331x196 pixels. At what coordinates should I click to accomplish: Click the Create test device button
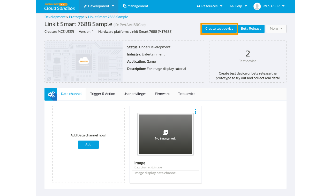[x=219, y=29]
